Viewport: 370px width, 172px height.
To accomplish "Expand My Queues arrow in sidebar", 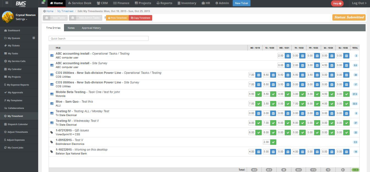I will point(34,38).
